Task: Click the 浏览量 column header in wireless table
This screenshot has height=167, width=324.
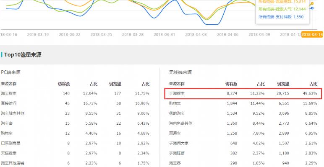Action: point(283,84)
